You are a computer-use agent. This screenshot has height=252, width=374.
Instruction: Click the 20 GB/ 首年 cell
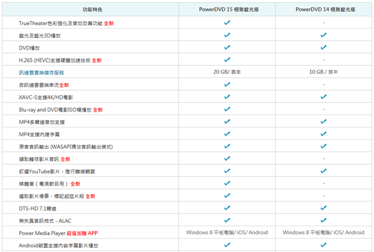tap(227, 72)
